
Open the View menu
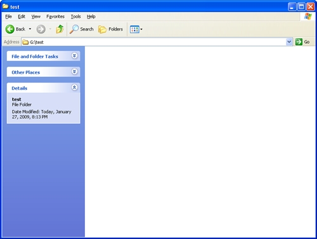[x=36, y=17]
